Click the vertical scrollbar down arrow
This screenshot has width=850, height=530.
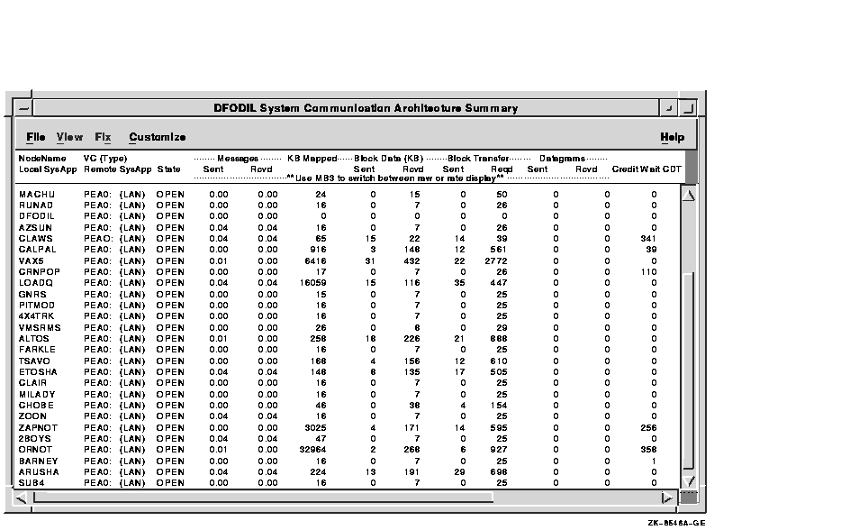point(689,481)
